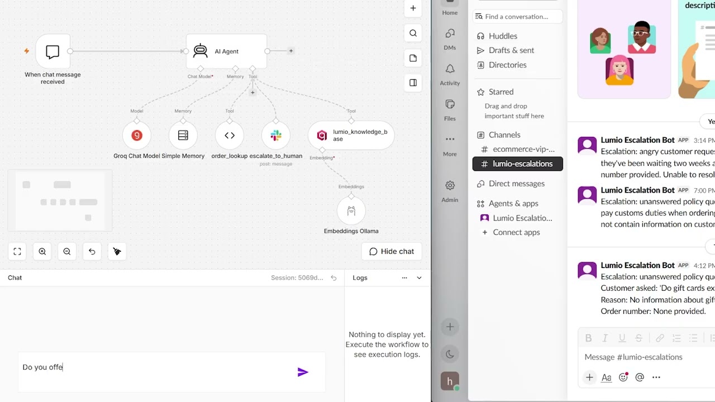Open the ecommerce-vip channel

pyautogui.click(x=518, y=149)
